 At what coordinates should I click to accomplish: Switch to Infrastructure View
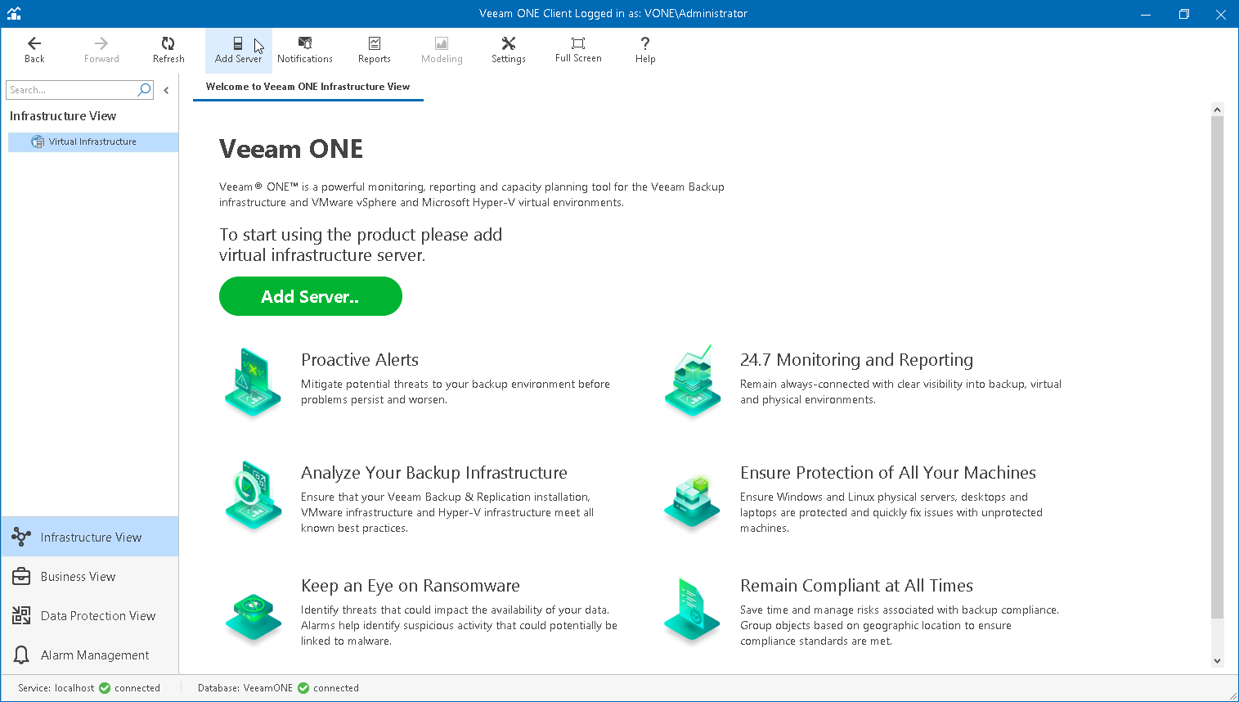(90, 537)
